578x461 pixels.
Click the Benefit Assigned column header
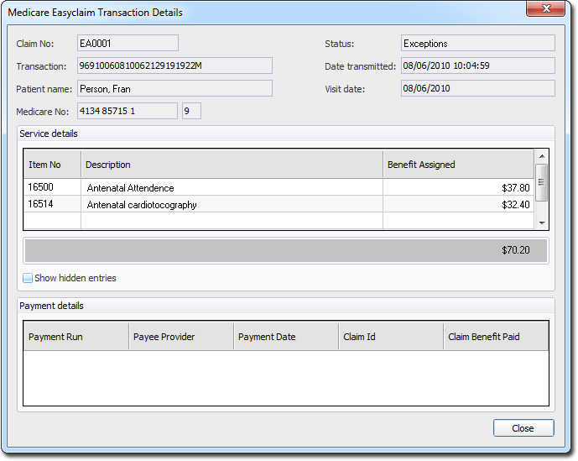point(457,165)
